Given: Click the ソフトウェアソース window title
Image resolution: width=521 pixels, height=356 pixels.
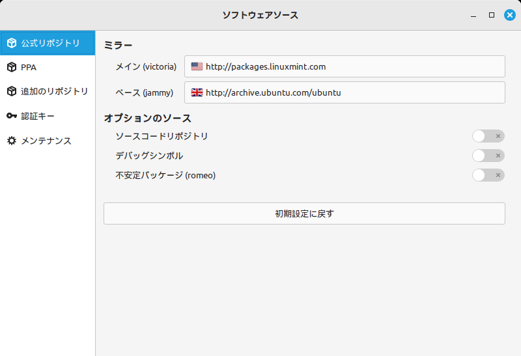Looking at the screenshot, I should click(x=260, y=15).
